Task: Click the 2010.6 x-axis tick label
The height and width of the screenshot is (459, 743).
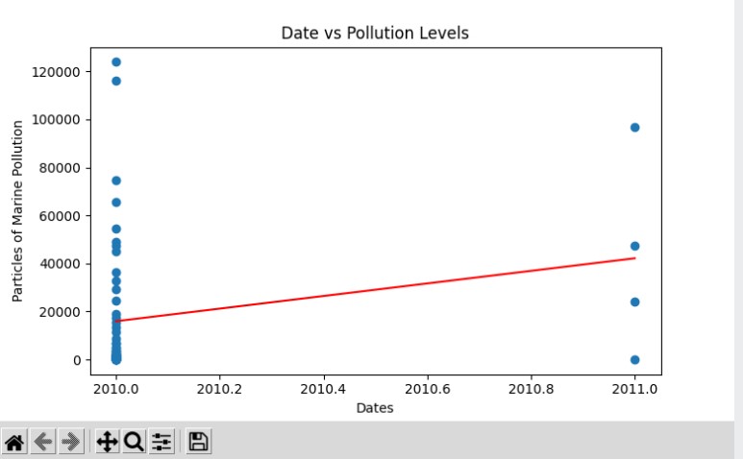Action: pos(428,389)
